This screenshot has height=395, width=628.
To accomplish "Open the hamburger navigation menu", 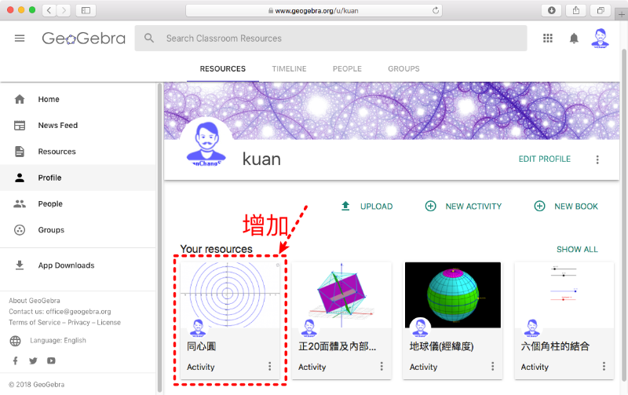I will pyautogui.click(x=20, y=38).
